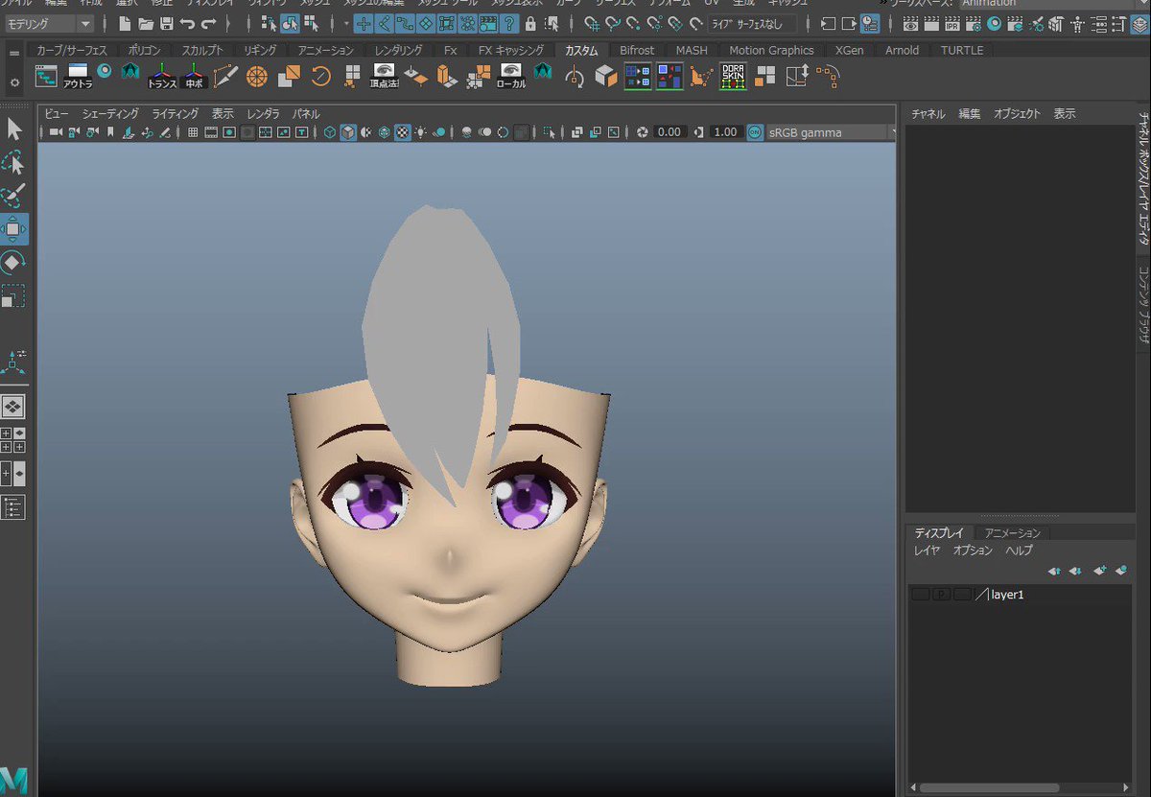Open the モデリング menu set dropdown
This screenshot has height=797, width=1151.
[50, 23]
